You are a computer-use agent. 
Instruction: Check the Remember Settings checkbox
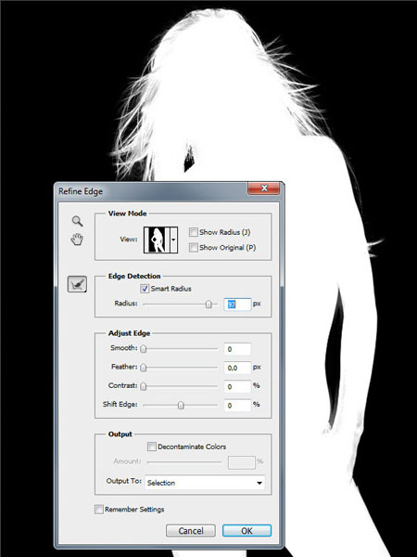[x=99, y=510]
